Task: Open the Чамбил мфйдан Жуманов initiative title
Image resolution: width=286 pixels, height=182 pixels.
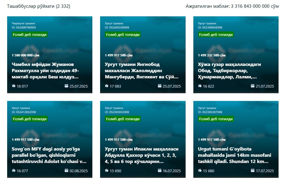Action: 45,71
